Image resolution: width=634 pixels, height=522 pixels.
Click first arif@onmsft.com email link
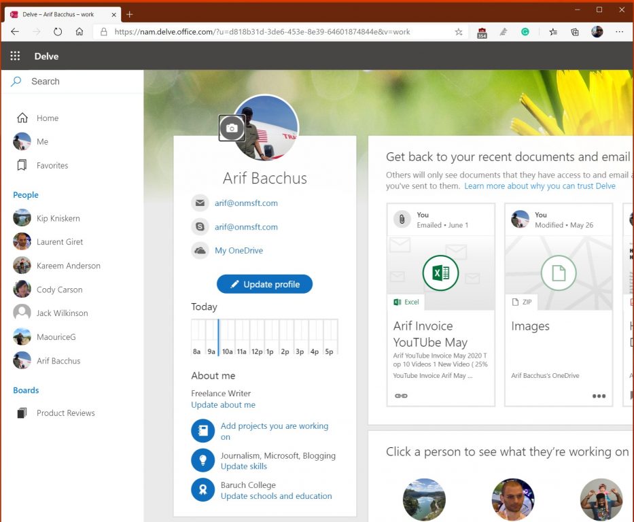(246, 203)
